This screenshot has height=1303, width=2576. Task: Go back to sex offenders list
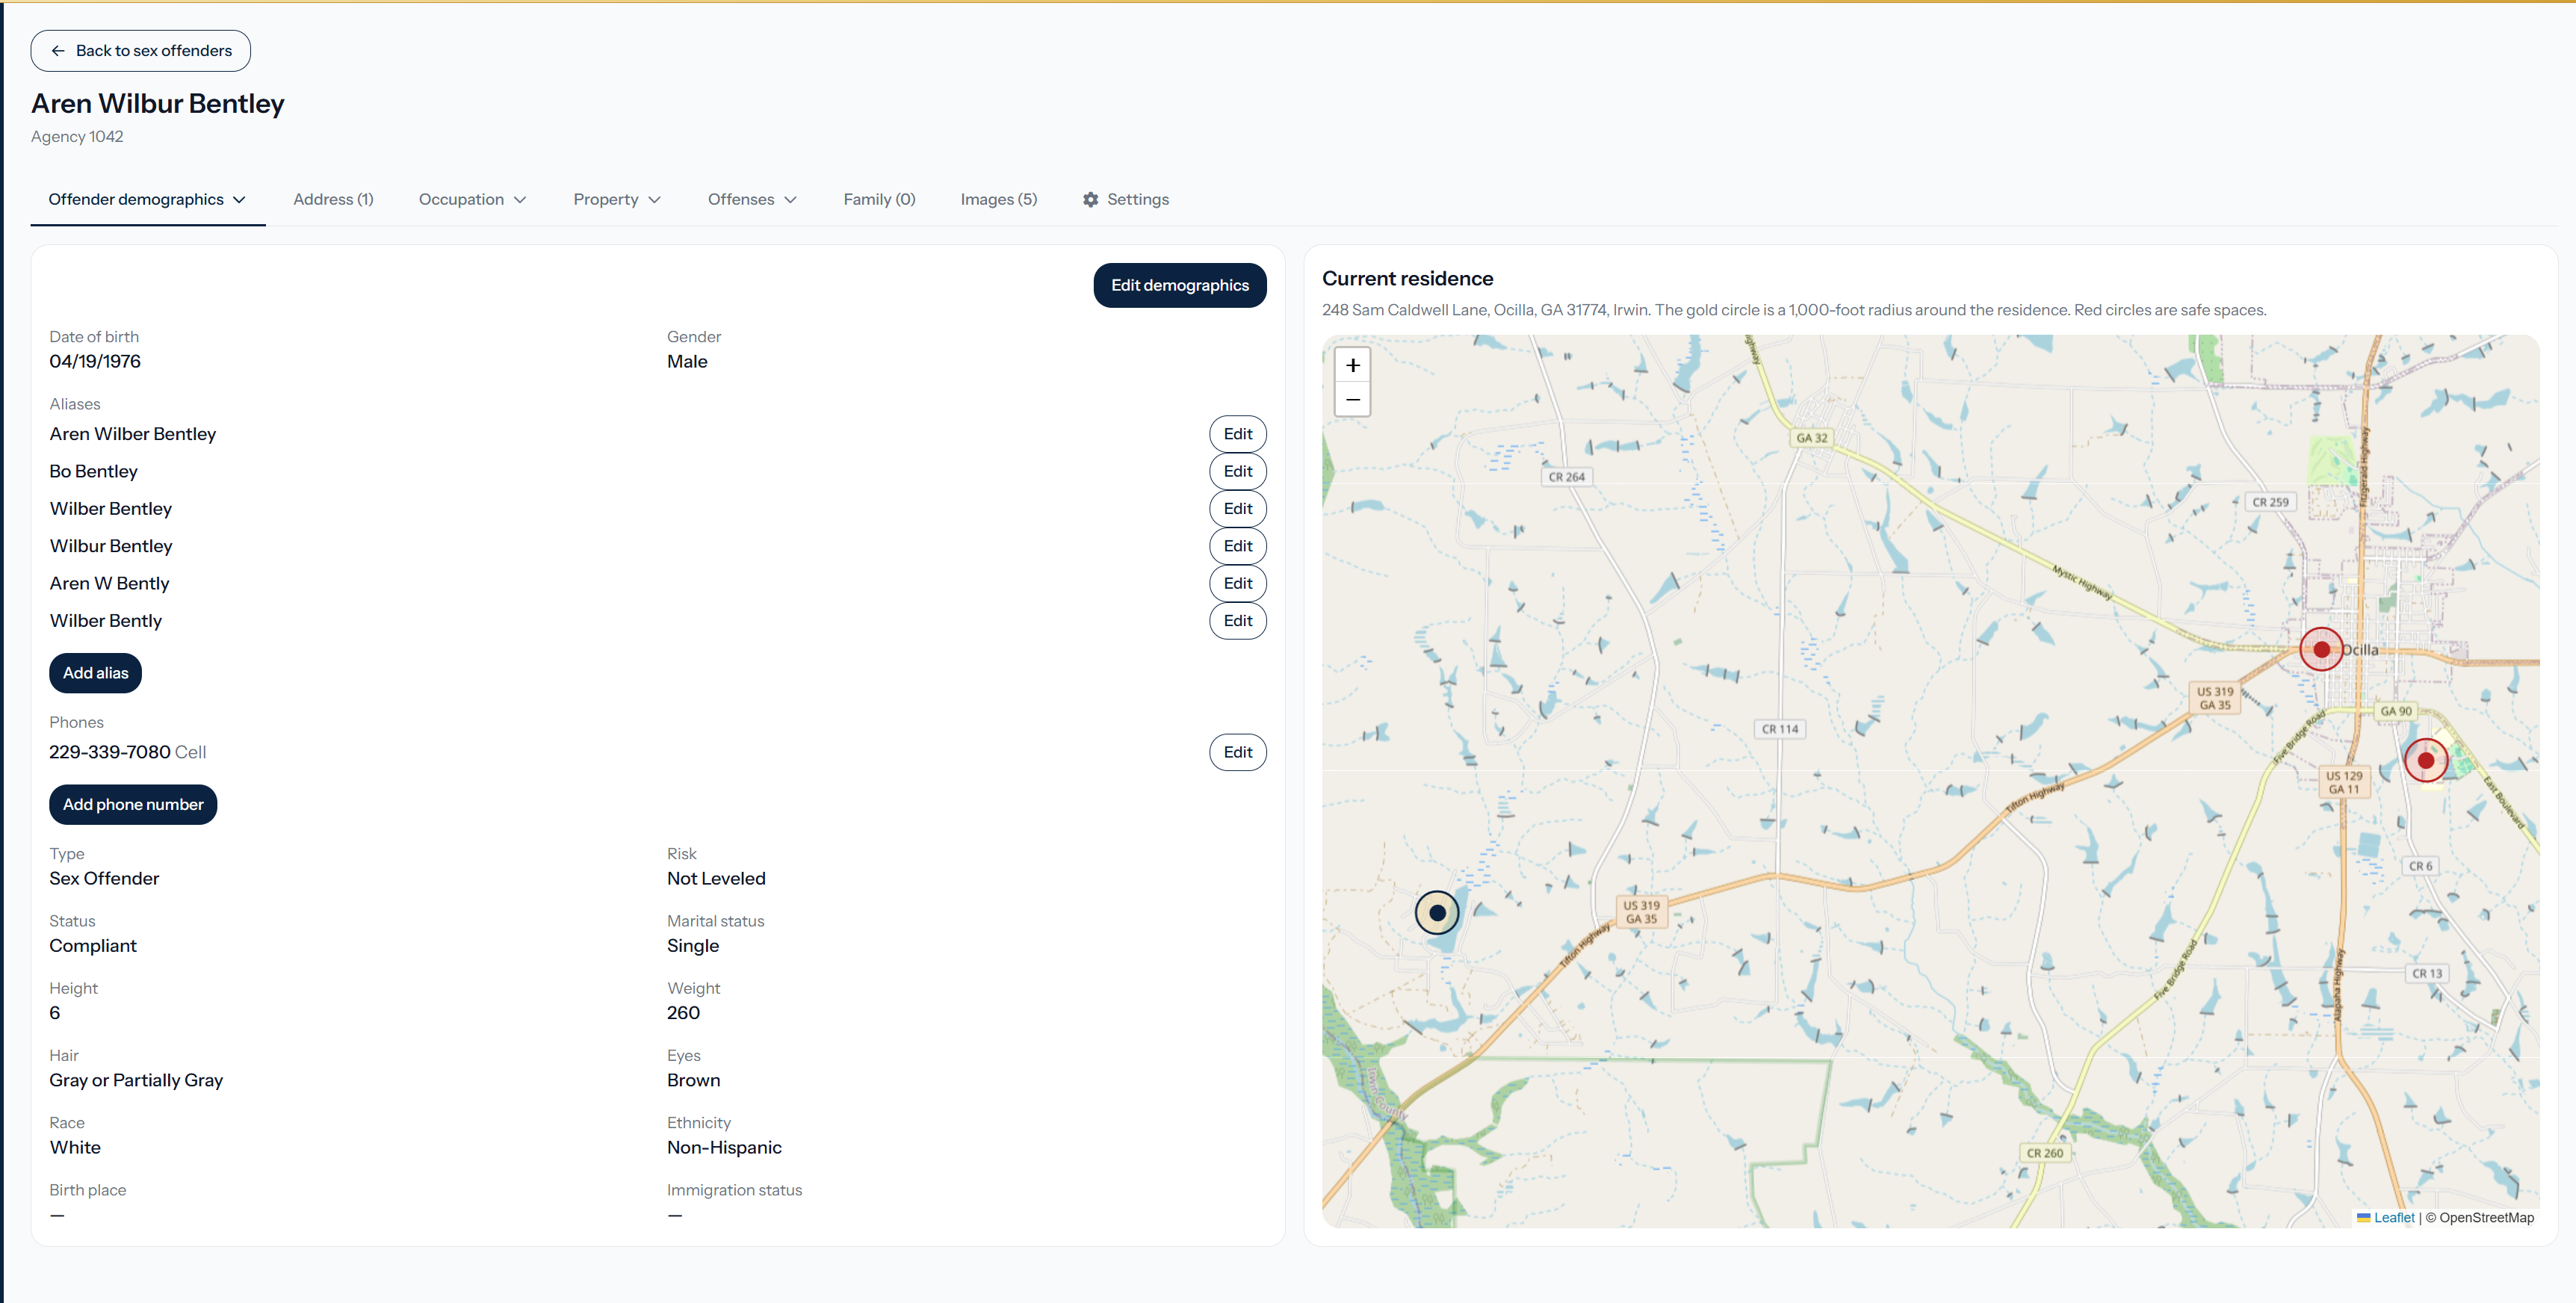(x=141, y=51)
